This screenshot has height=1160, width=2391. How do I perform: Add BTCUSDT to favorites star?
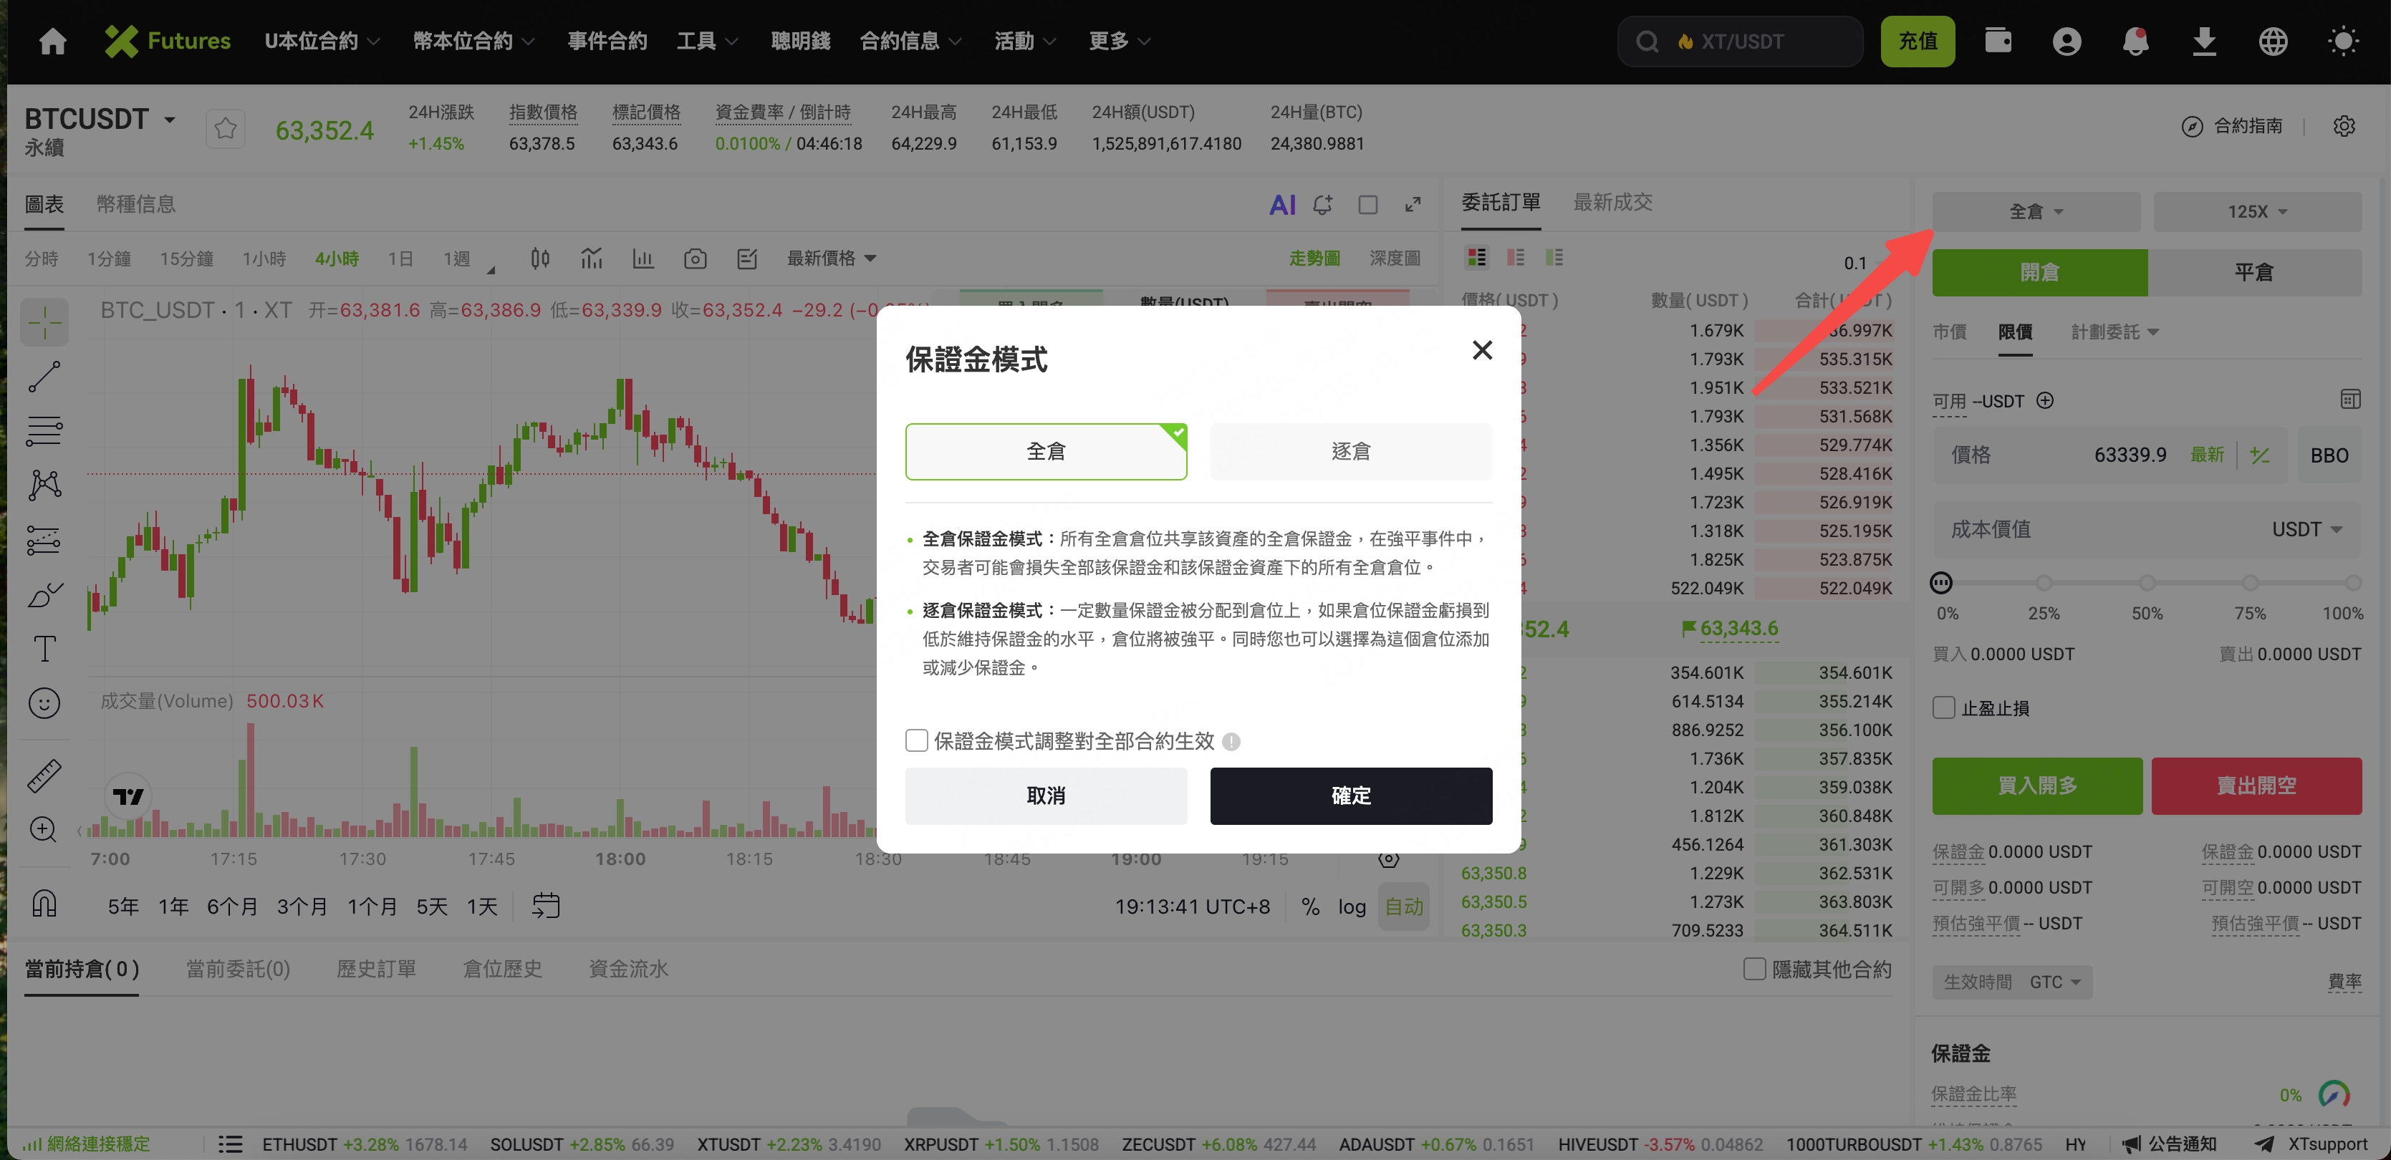point(225,129)
